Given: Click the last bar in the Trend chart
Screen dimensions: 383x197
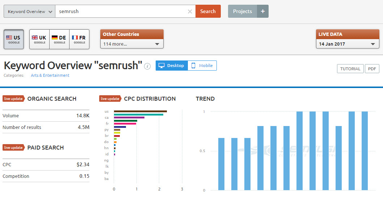Looking at the screenshot, I should pos(365,151).
